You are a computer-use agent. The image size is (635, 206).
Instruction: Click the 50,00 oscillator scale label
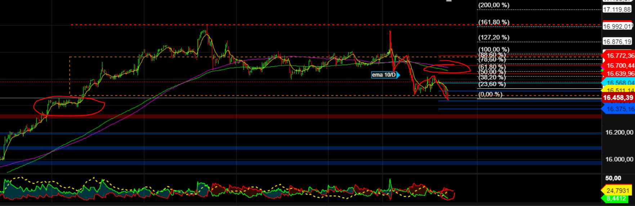[x=613, y=178]
